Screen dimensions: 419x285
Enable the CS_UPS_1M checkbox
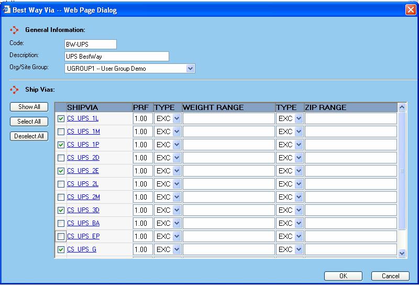pyautogui.click(x=61, y=131)
